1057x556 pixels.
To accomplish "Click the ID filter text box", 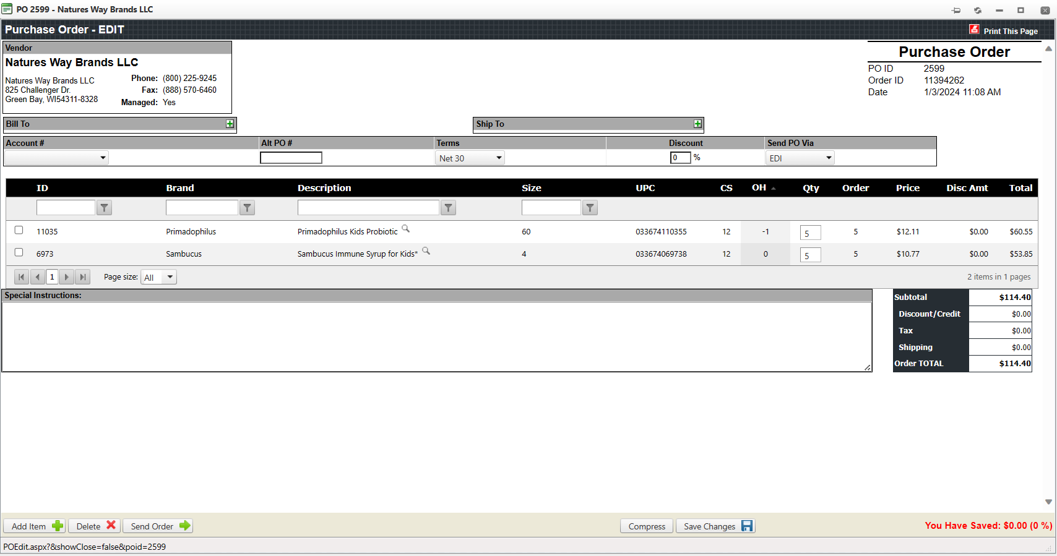I will tap(66, 208).
